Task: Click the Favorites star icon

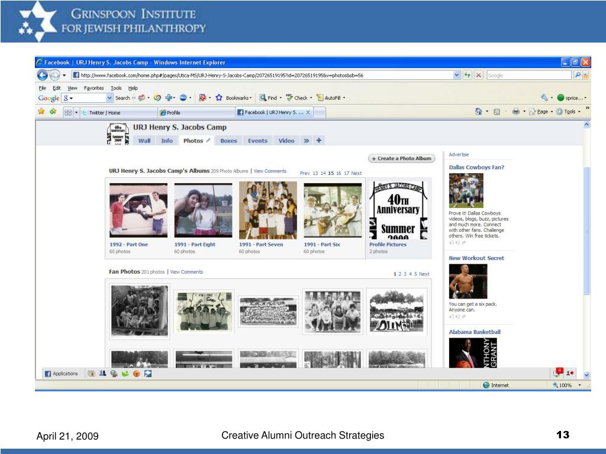Action: point(41,112)
